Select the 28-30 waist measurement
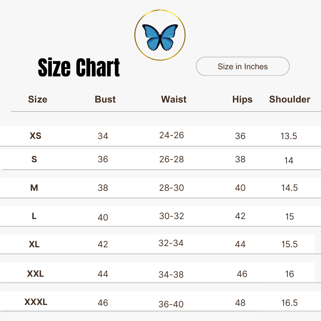Viewport: 321px width, 321px height. (x=171, y=188)
